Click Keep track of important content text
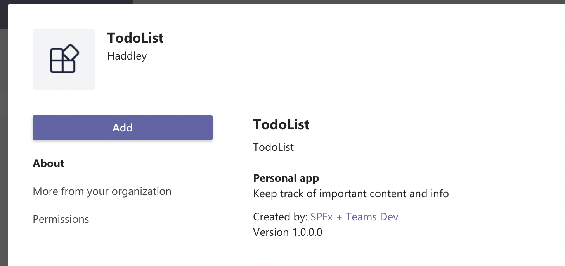The width and height of the screenshot is (565, 266). (x=351, y=193)
